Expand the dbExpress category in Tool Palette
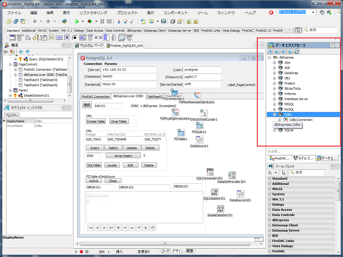 point(270,220)
